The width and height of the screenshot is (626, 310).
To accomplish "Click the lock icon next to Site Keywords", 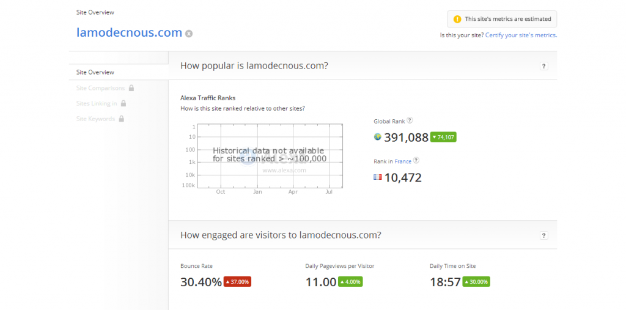I will tap(122, 119).
